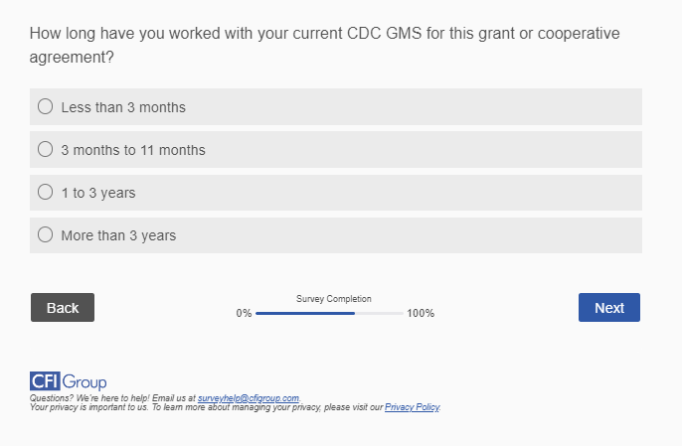
Task: Click the 0% progress label
Action: click(x=244, y=313)
